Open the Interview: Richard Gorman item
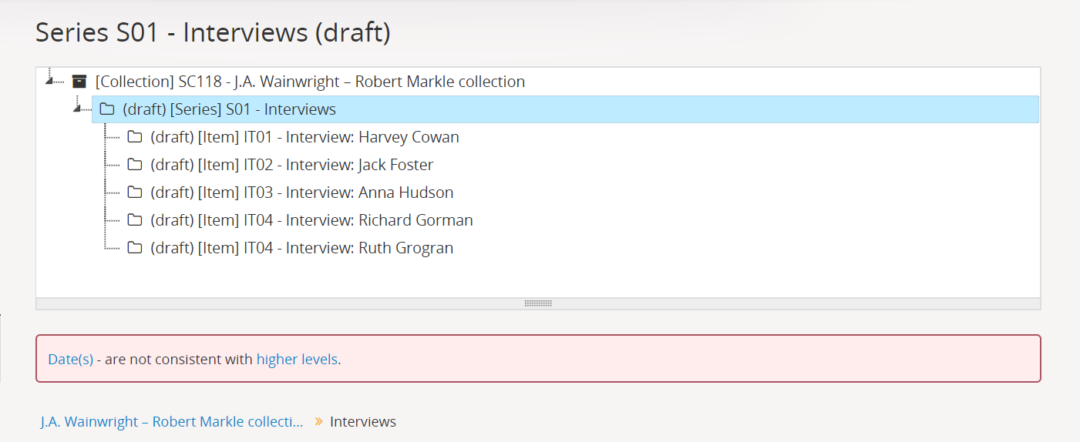Screen dimensions: 1080x442 pyautogui.click(x=311, y=220)
